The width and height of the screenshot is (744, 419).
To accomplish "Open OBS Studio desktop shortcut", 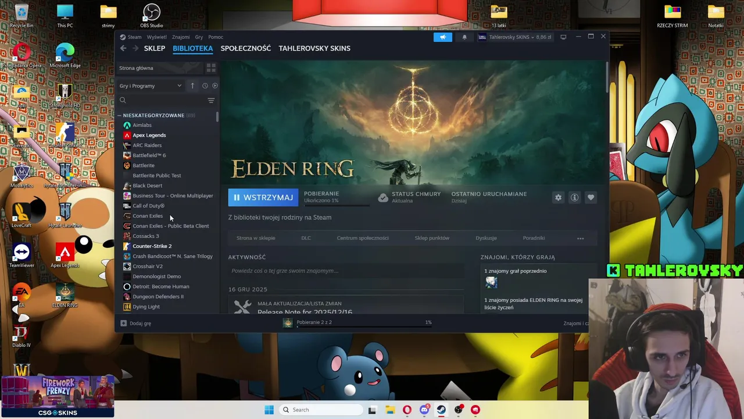I will [152, 16].
